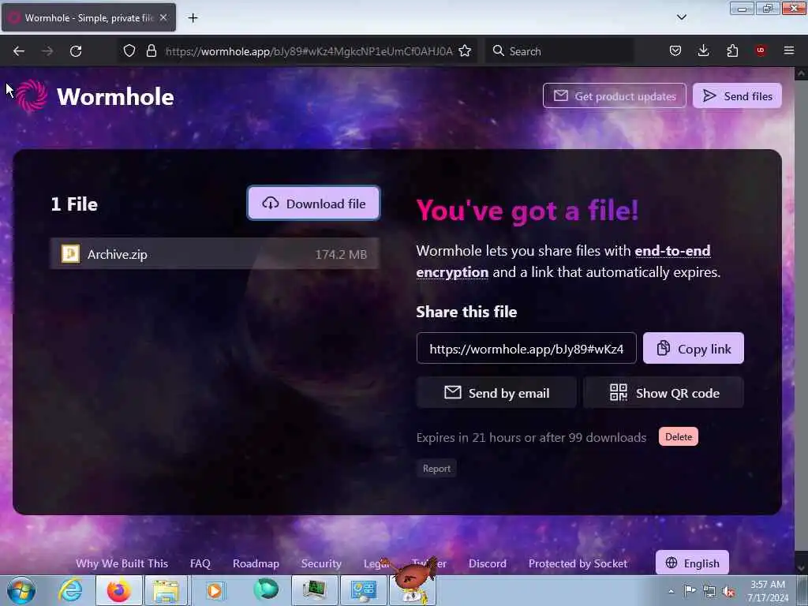Select the Wormhole browser tab

point(88,17)
